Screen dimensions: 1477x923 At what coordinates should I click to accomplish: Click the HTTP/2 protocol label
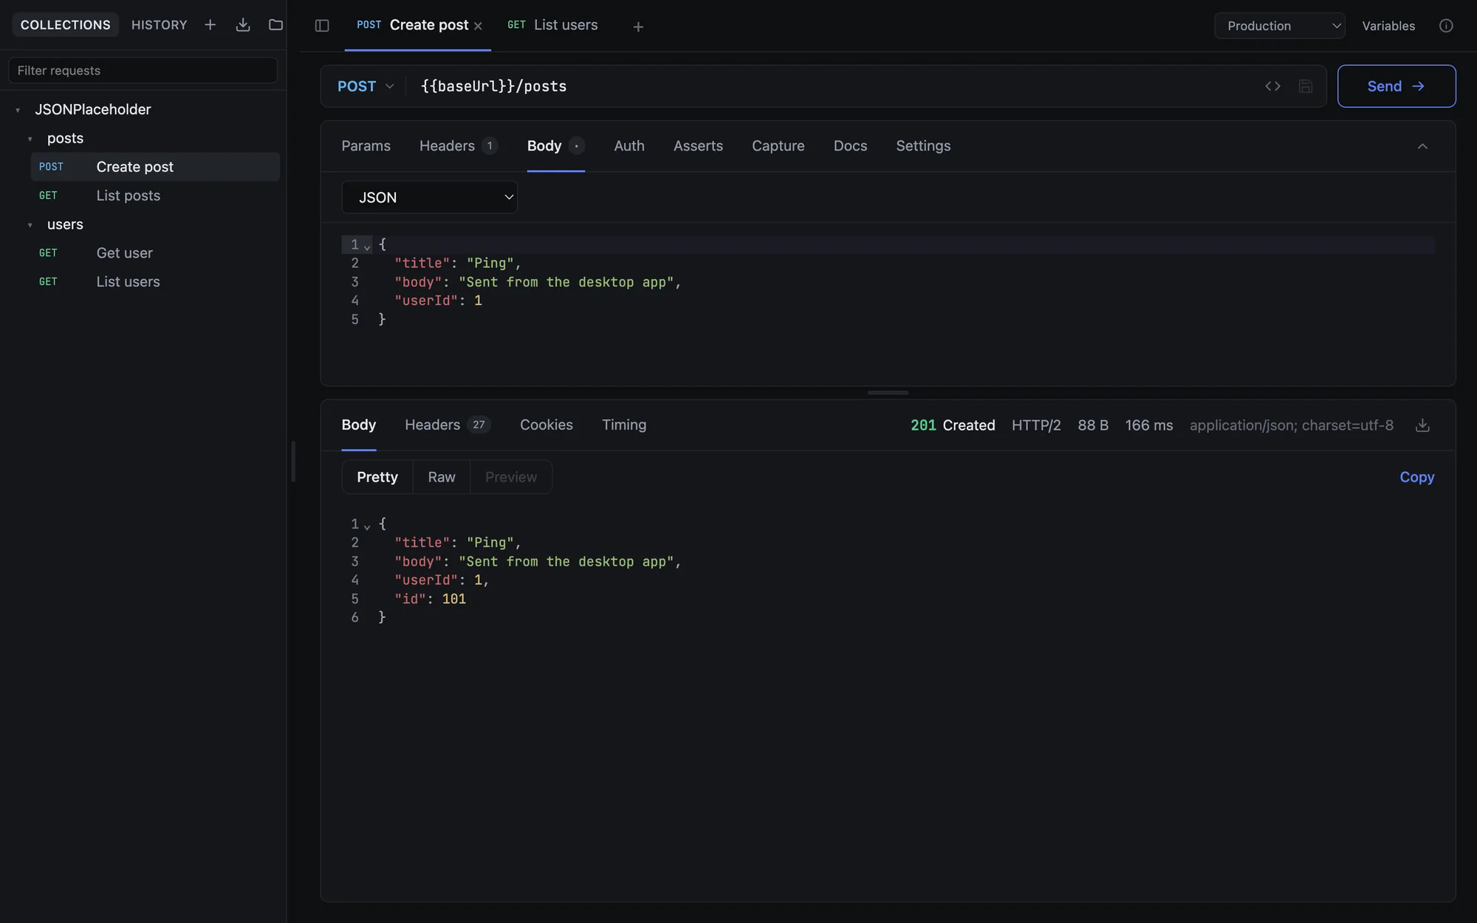coord(1036,425)
